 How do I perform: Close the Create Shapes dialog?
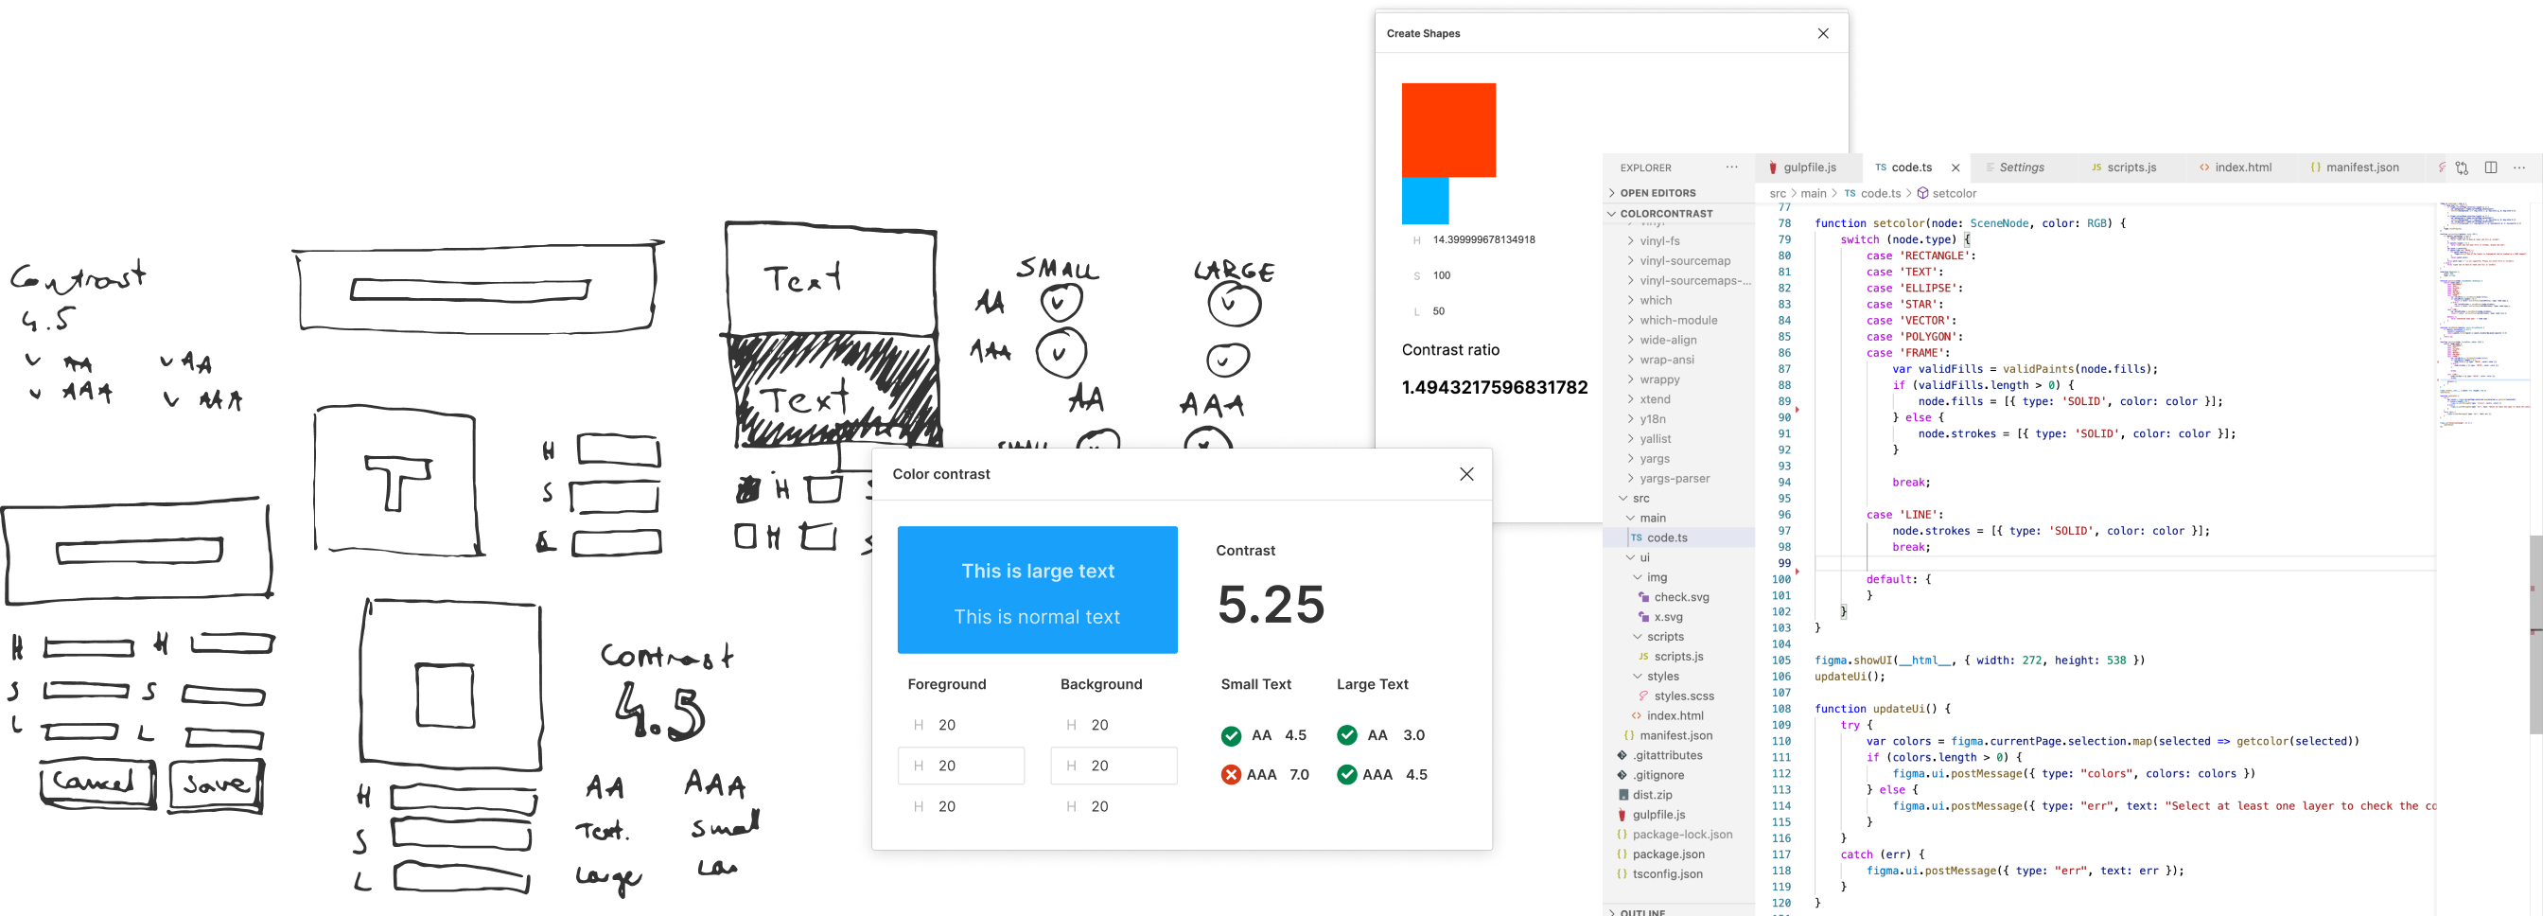[x=1823, y=33]
